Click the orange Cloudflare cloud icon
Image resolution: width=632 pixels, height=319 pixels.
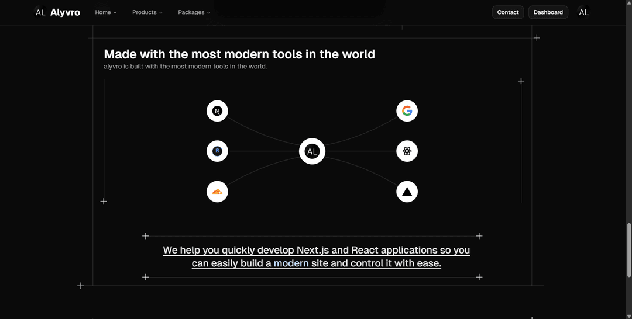click(217, 192)
